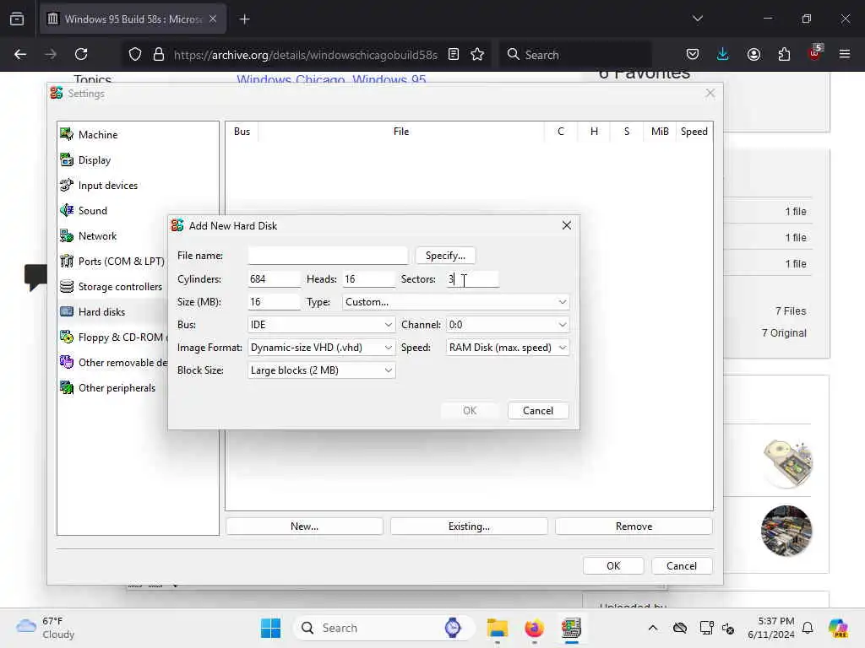Open the Windows Chicago topic link
This screenshot has height=648, width=865.
coord(291,78)
